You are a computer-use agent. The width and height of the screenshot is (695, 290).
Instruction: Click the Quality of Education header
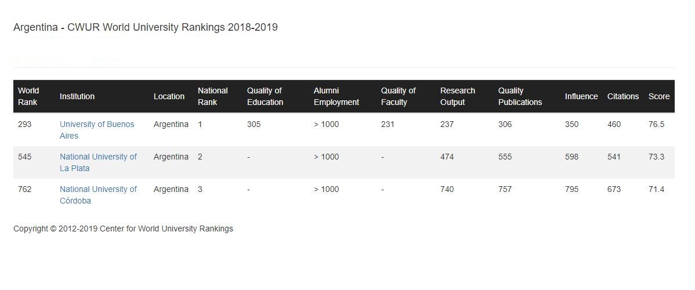click(x=265, y=96)
